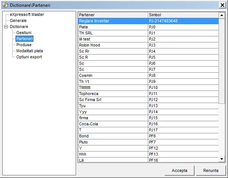Click the scroll up arrow of the table
This screenshot has height=178, width=228.
tap(222, 15)
